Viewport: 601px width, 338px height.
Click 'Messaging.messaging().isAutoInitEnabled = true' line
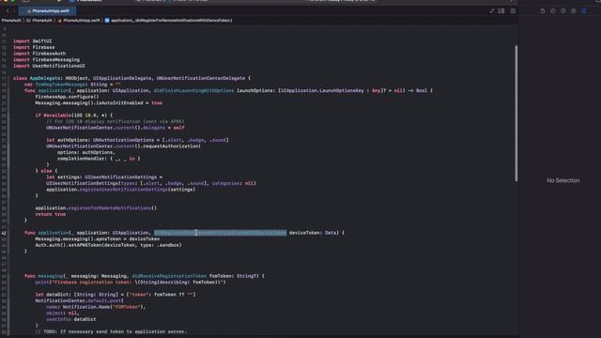coord(99,102)
